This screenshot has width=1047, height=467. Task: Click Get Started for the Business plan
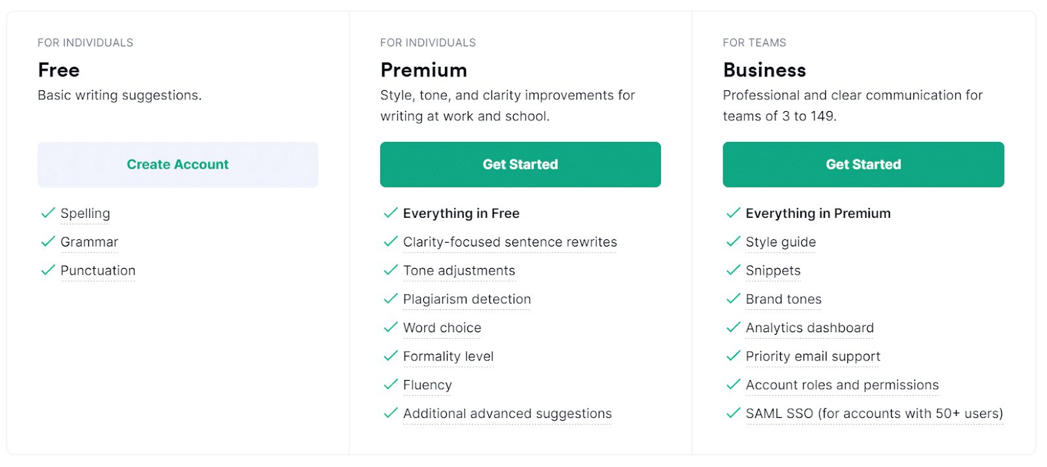point(862,164)
